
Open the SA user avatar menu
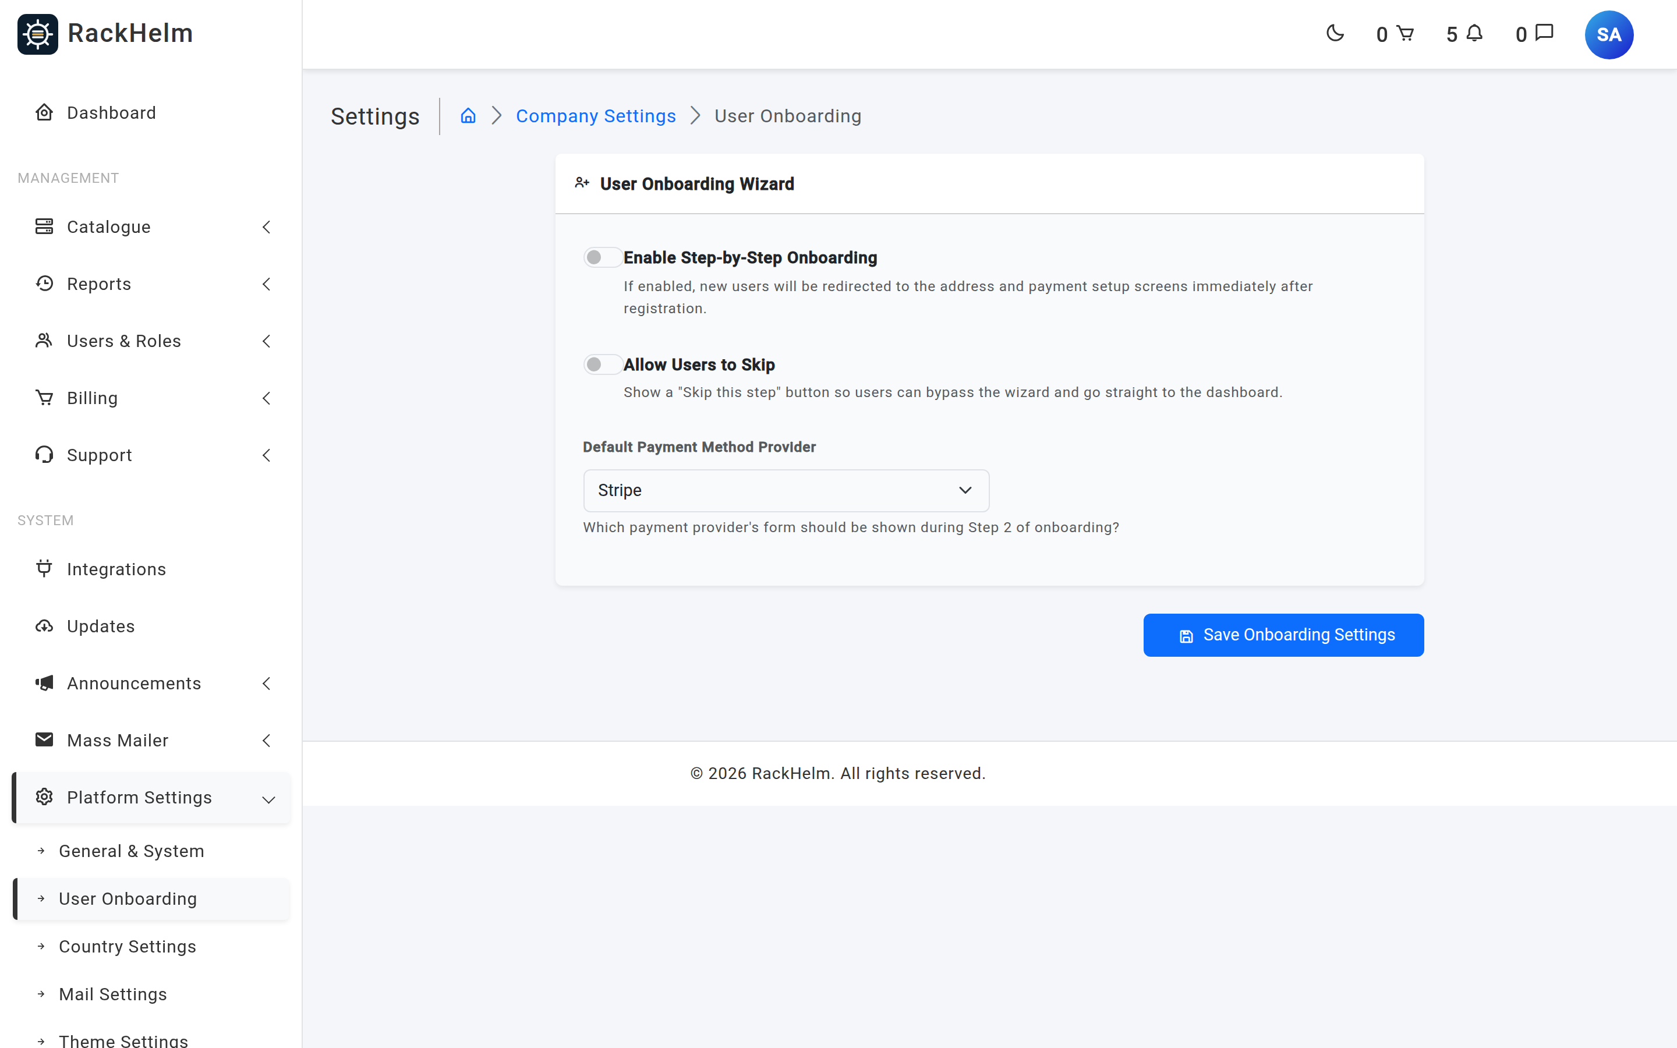tap(1608, 35)
